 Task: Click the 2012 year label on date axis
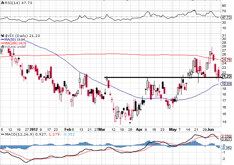pyautogui.click(x=34, y=129)
